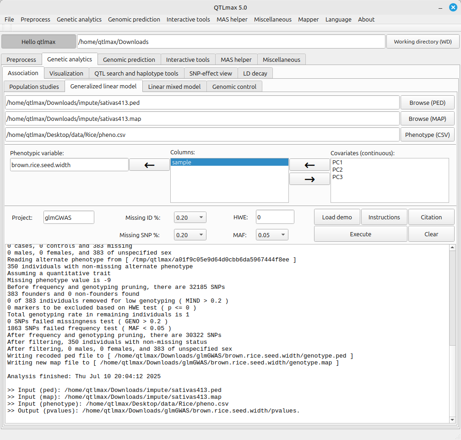This screenshot has width=461, height=440.
Task: Open the Missing ID % dropdown
Action: pyautogui.click(x=190, y=217)
